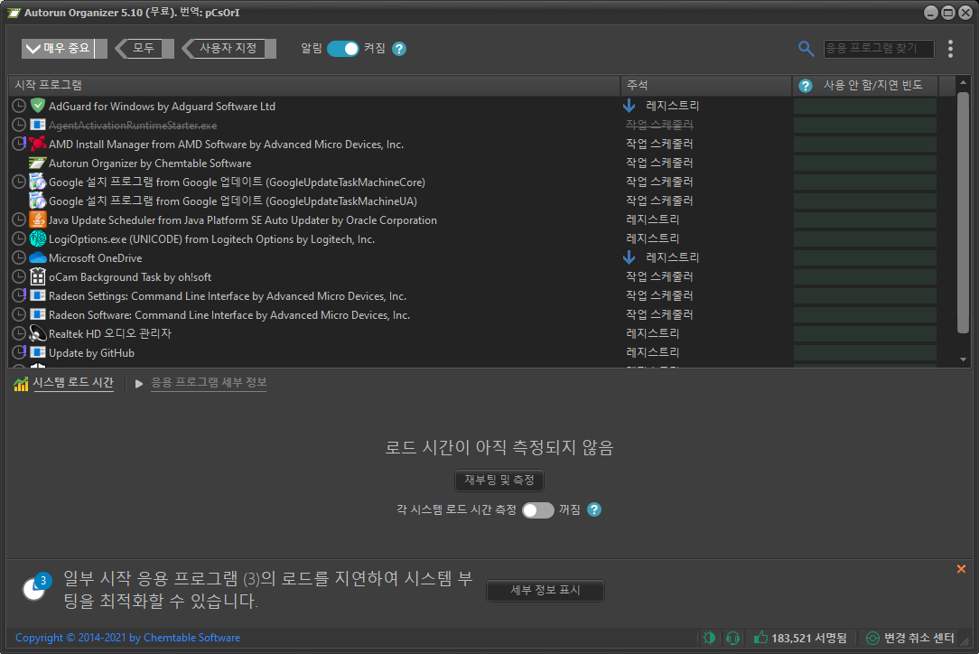Click the AMD Install Manager red icon

click(x=38, y=144)
